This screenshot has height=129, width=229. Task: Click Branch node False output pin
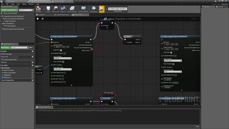pos(139,42)
